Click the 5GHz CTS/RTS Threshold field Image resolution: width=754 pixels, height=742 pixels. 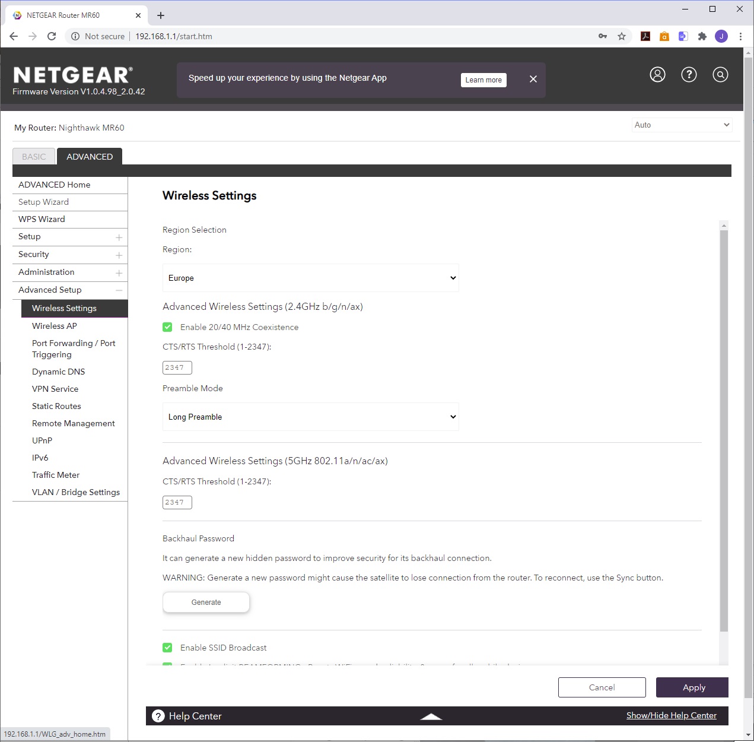pos(177,502)
